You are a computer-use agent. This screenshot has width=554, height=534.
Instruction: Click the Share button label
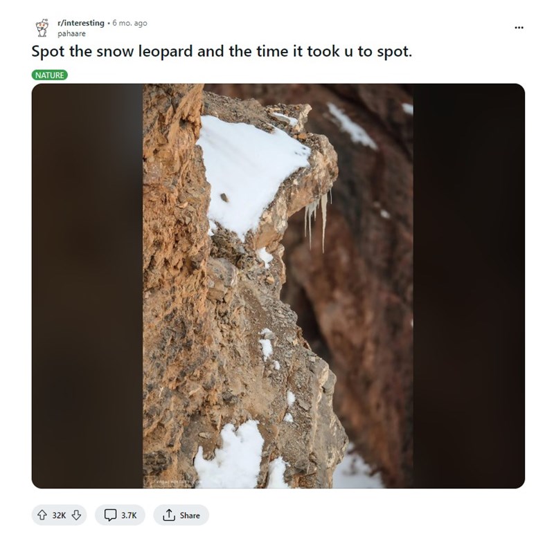coord(190,515)
